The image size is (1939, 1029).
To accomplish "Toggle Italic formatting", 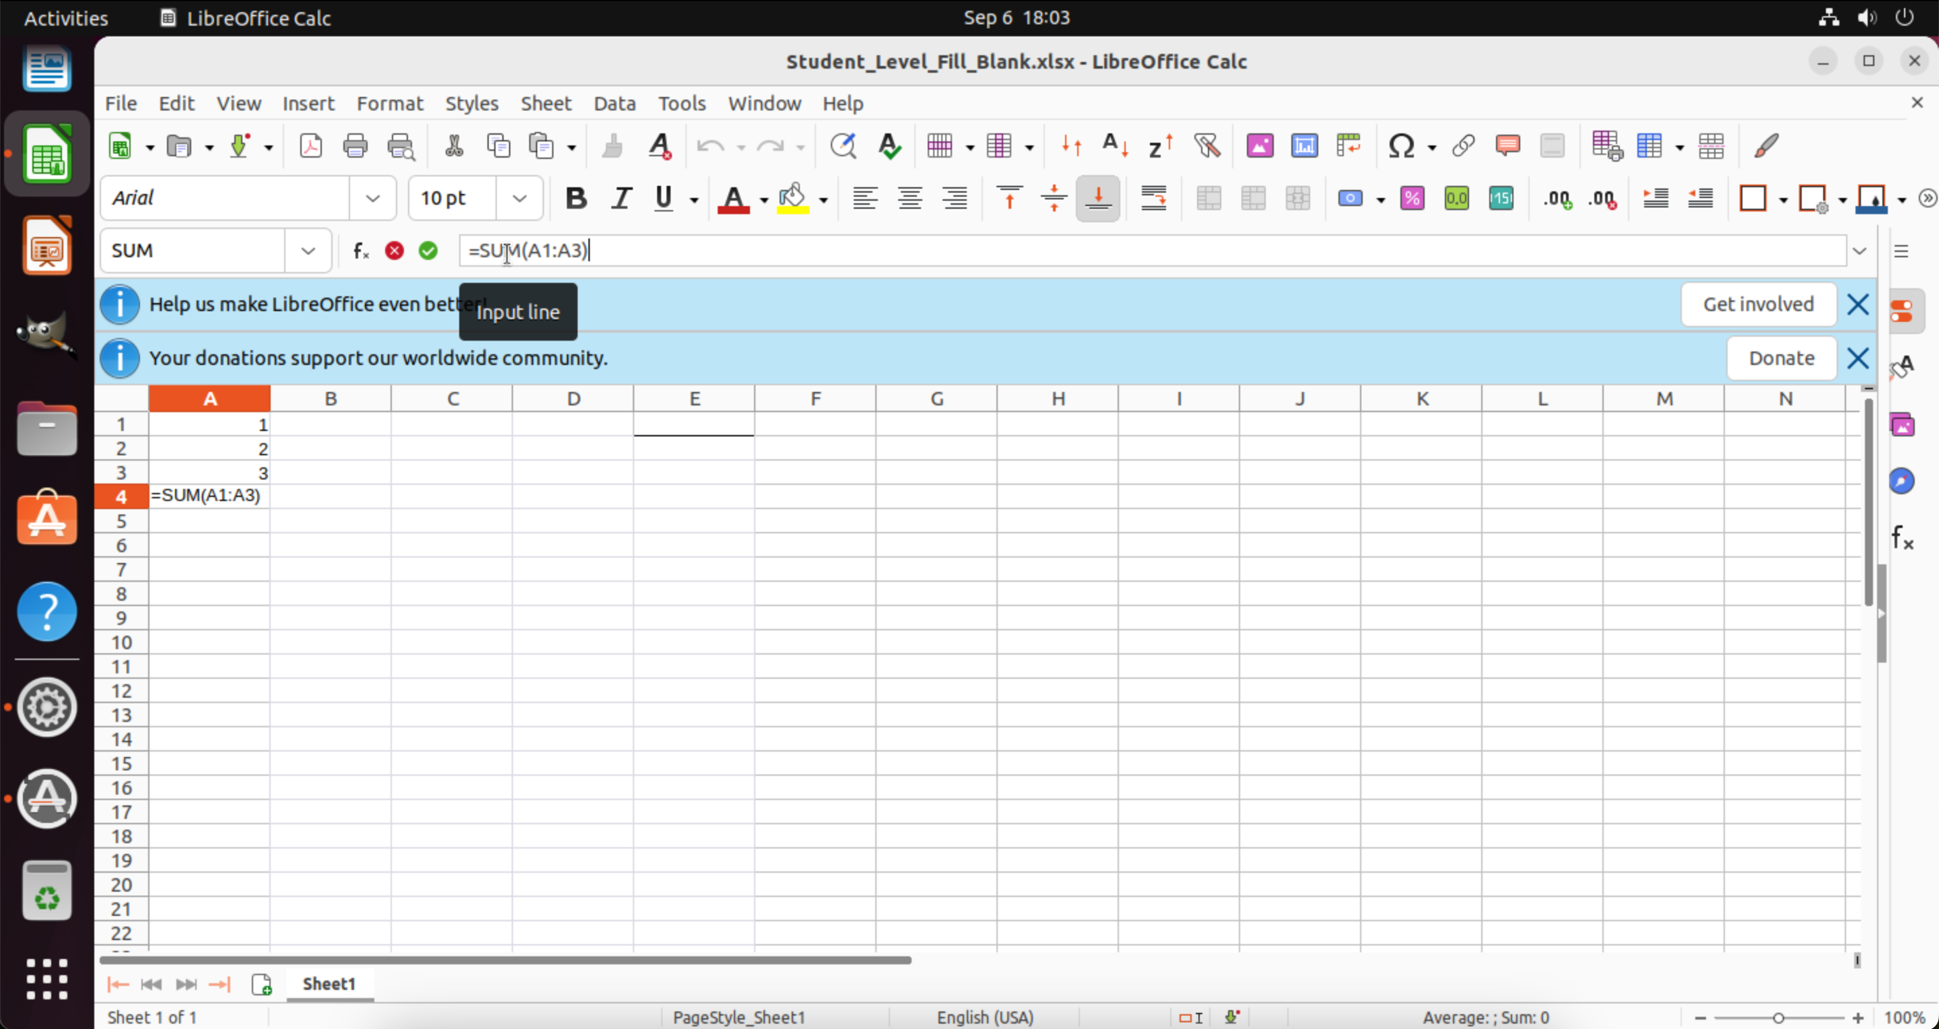I will click(621, 199).
